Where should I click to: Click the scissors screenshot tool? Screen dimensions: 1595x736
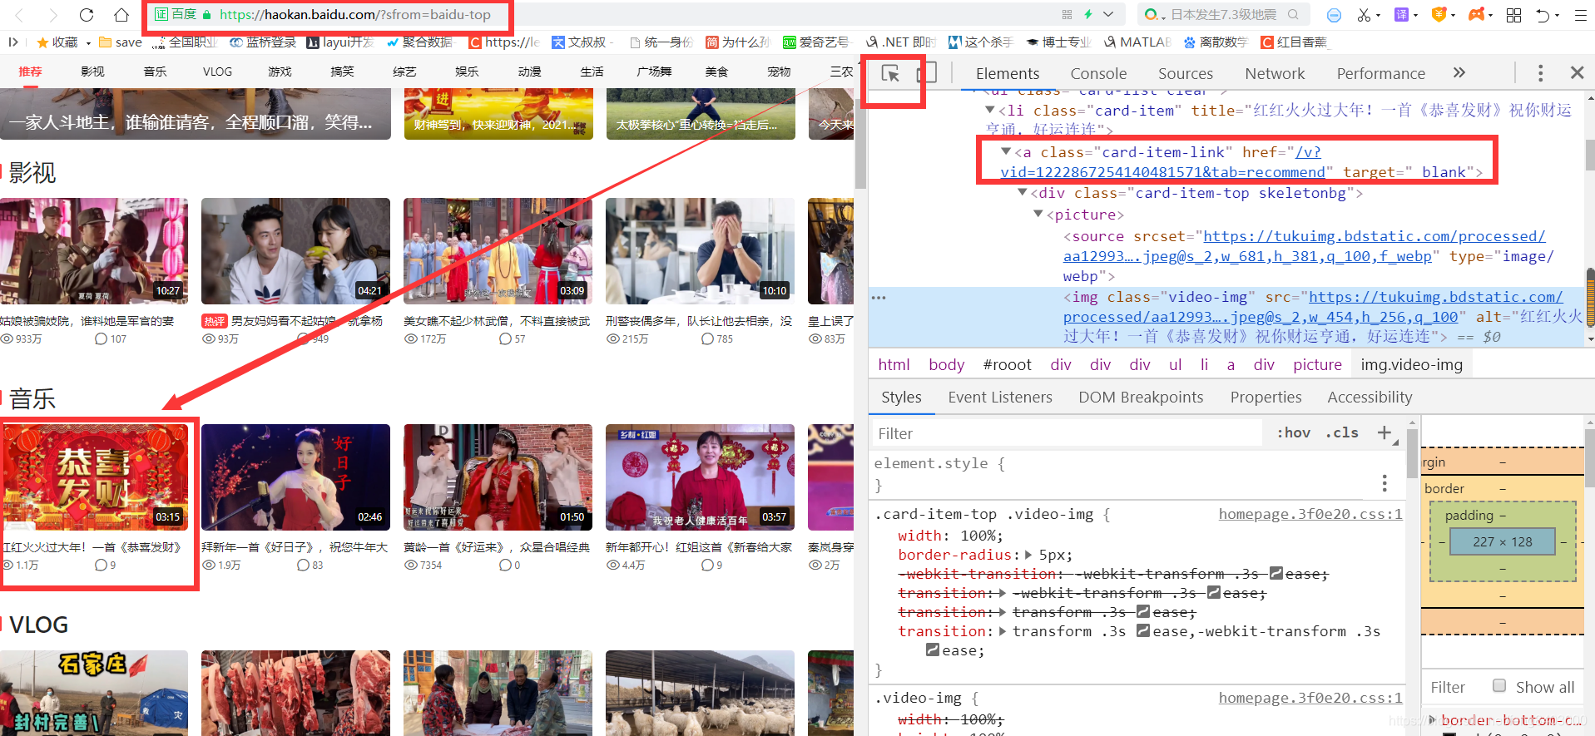[1364, 15]
